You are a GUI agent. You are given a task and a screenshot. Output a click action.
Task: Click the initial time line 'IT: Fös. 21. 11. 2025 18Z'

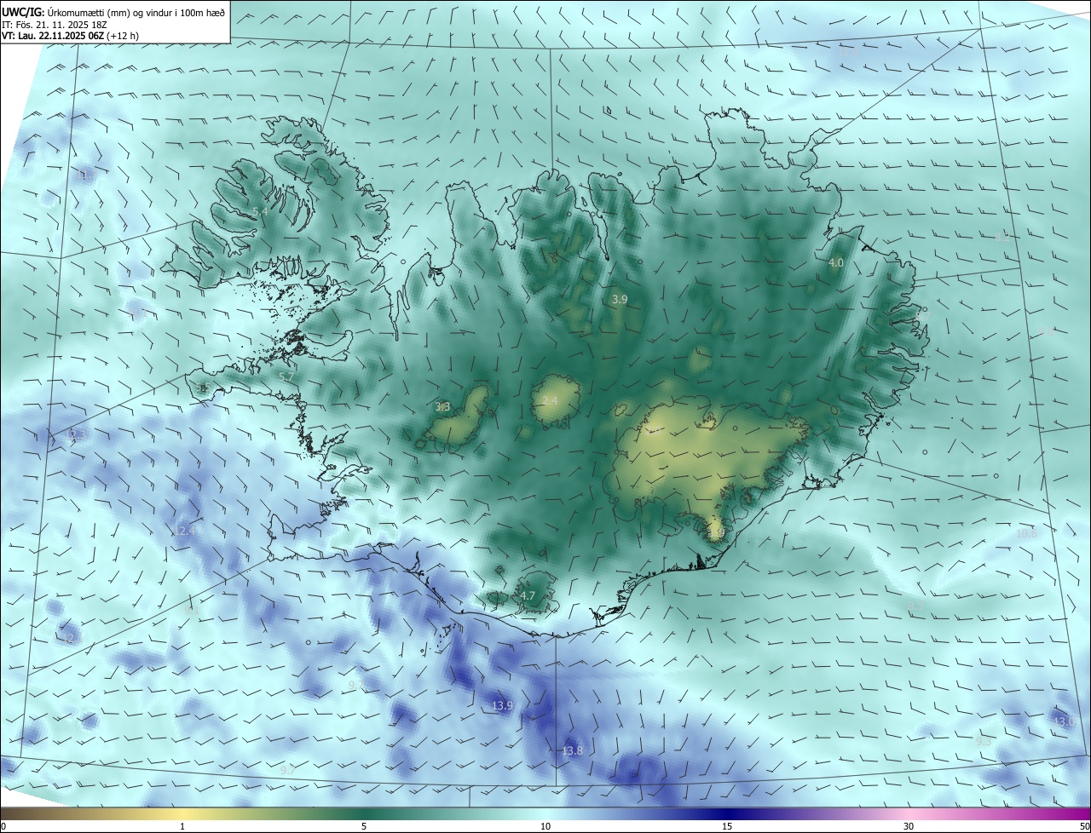[x=55, y=25]
